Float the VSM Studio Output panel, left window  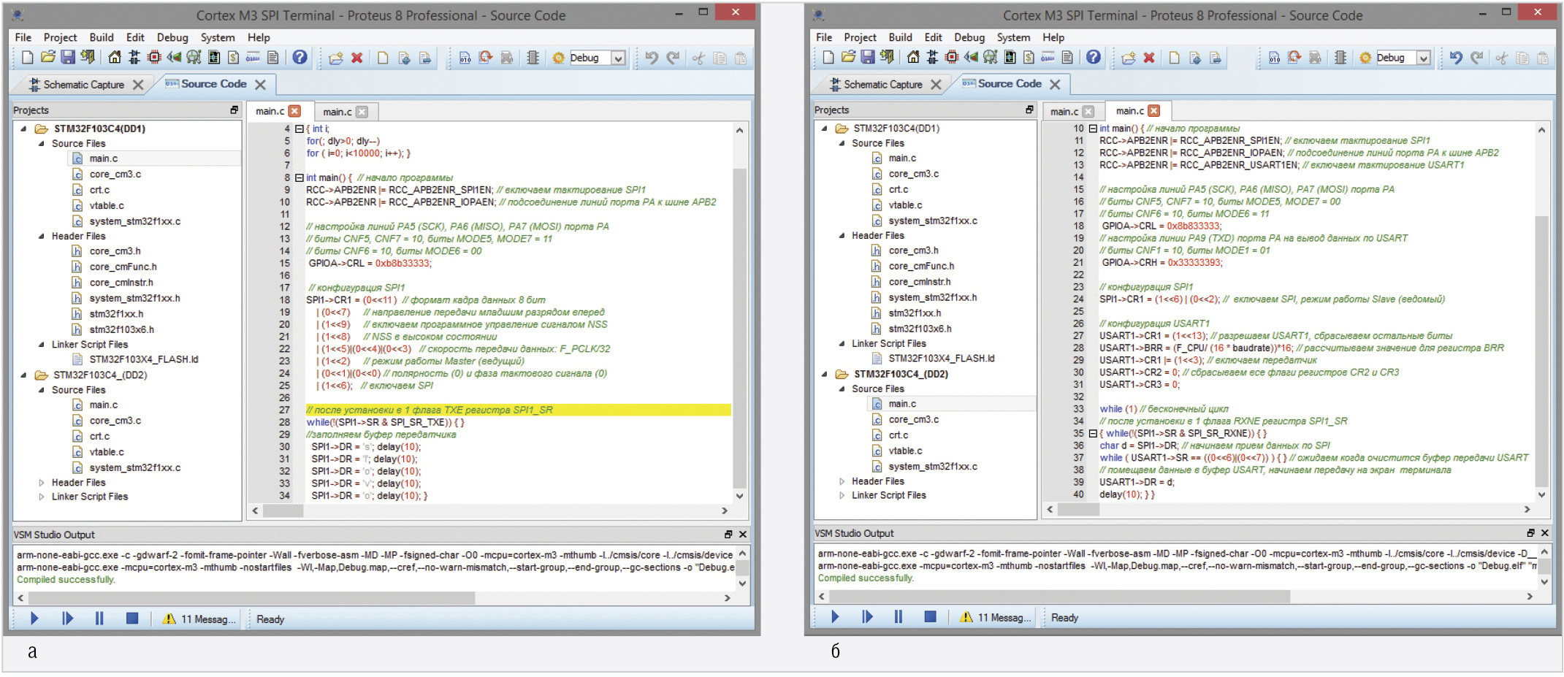[x=728, y=535]
